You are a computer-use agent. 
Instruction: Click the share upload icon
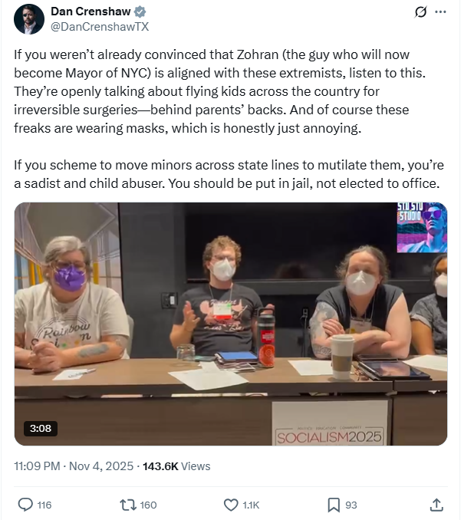436,505
